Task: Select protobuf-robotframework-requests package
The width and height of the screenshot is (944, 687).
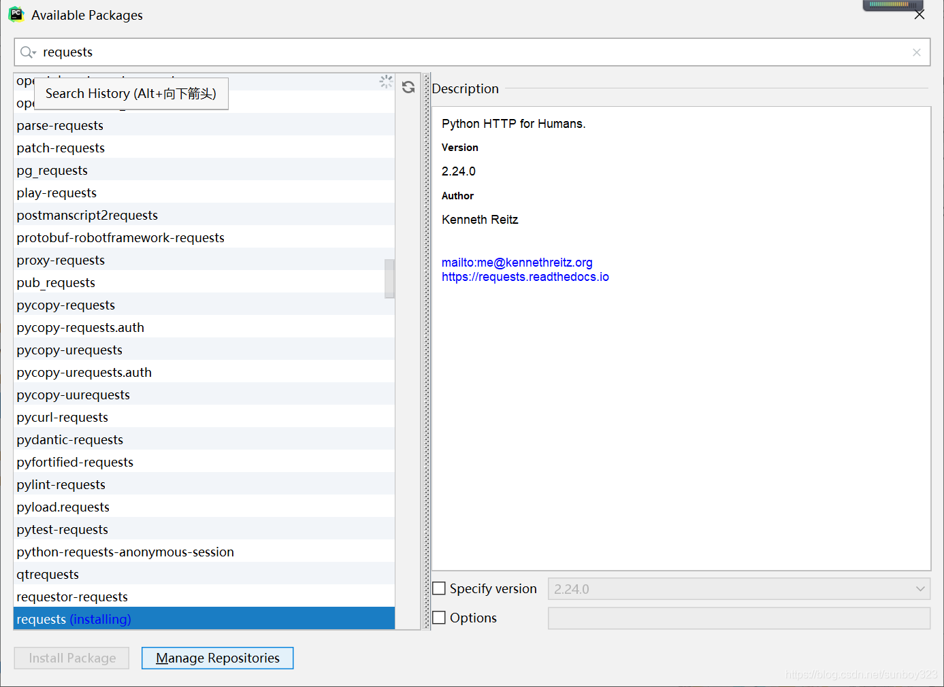Action: (204, 237)
